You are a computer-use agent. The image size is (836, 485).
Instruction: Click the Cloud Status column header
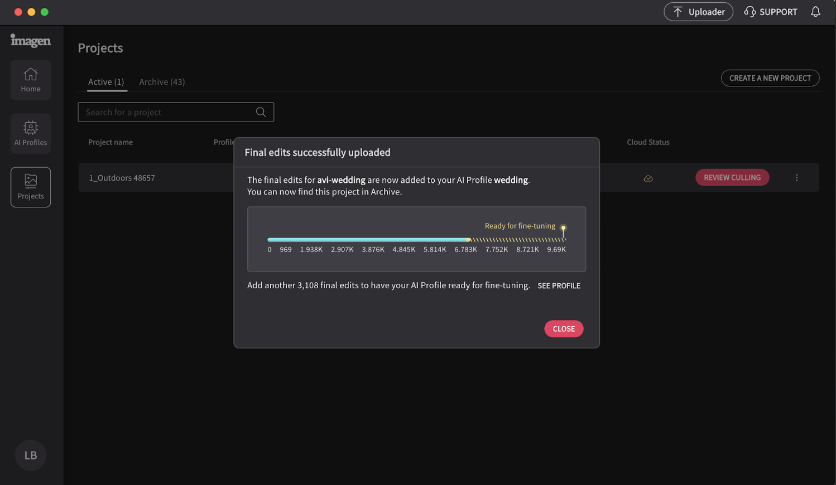tap(648, 142)
